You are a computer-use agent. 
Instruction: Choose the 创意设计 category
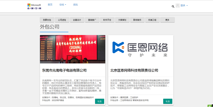(77, 20)
